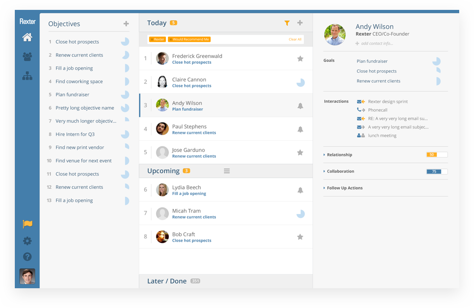Viewport: 474px width, 308px height.
Task: Add item to Today with plus icon
Action: click(300, 23)
